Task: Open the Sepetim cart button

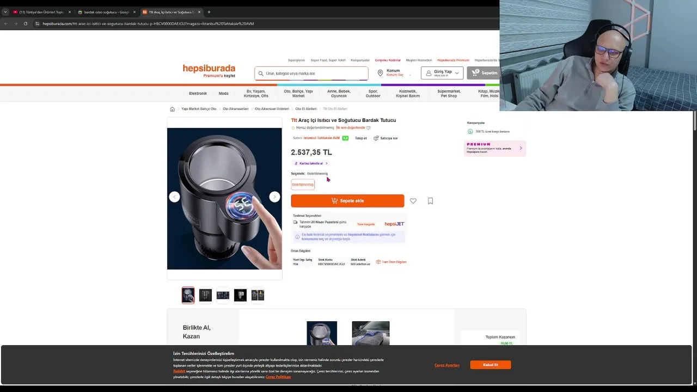Action: tap(484, 73)
